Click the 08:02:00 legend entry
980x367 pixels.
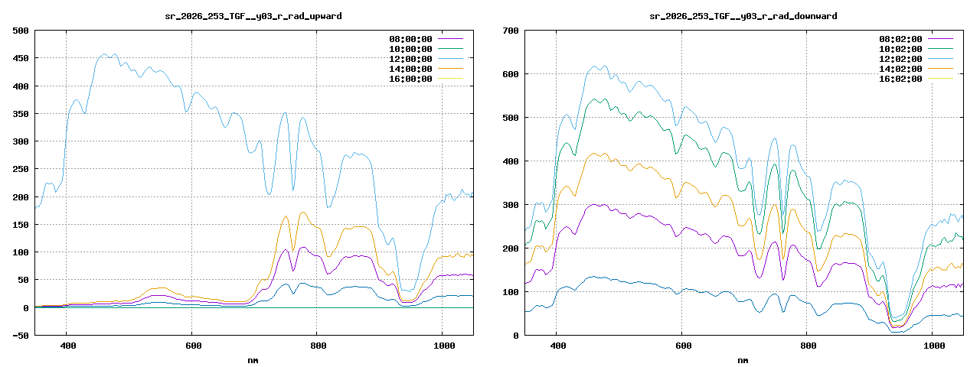[x=900, y=38]
